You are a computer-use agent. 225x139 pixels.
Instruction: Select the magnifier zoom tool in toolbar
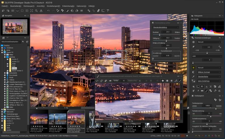(36, 11)
